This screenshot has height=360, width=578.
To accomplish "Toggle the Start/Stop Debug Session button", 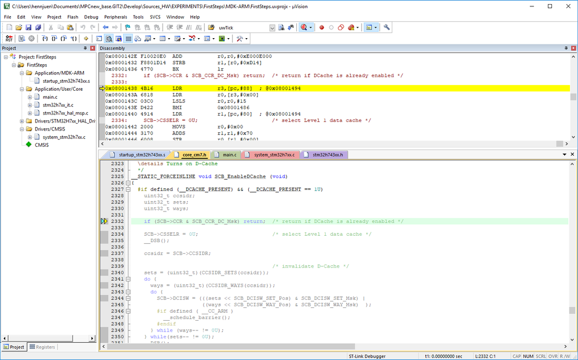I will (x=304, y=27).
